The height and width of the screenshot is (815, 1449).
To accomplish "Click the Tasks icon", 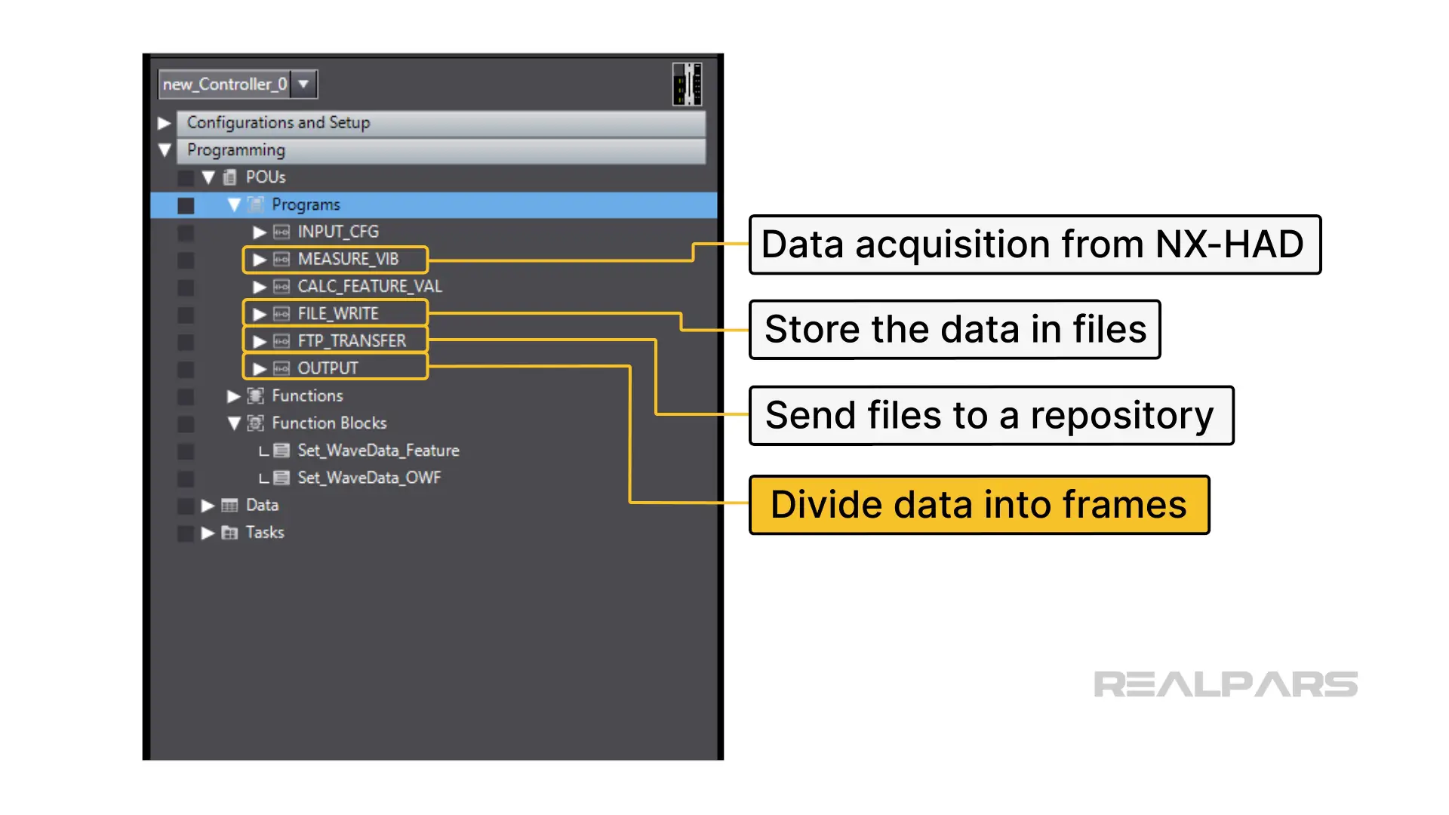I will coord(229,533).
